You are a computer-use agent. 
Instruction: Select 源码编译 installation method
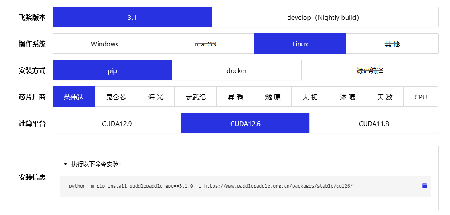point(370,70)
